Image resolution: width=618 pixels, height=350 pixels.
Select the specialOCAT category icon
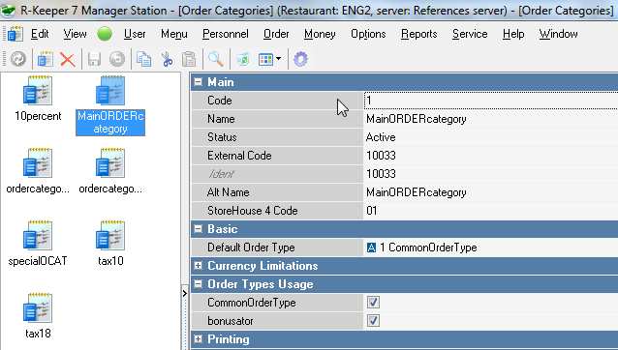click(38, 244)
